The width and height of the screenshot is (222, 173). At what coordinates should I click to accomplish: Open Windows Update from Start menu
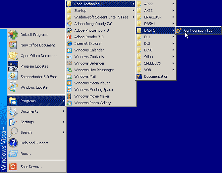click(x=34, y=87)
